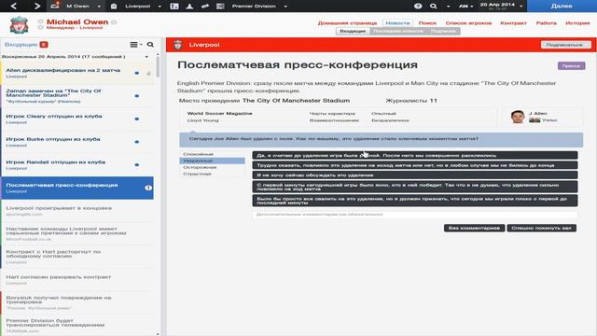Viewport: 597px width, 336px height.
Task: Click the blue Далее continue button
Action: pos(562,7)
